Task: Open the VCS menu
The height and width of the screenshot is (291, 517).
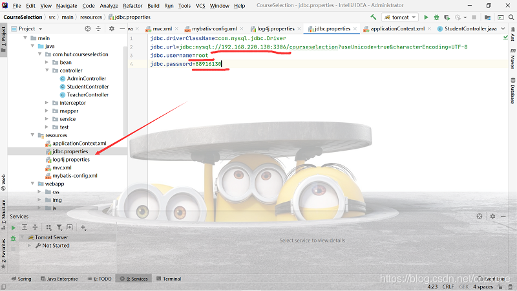Action: pos(200,6)
